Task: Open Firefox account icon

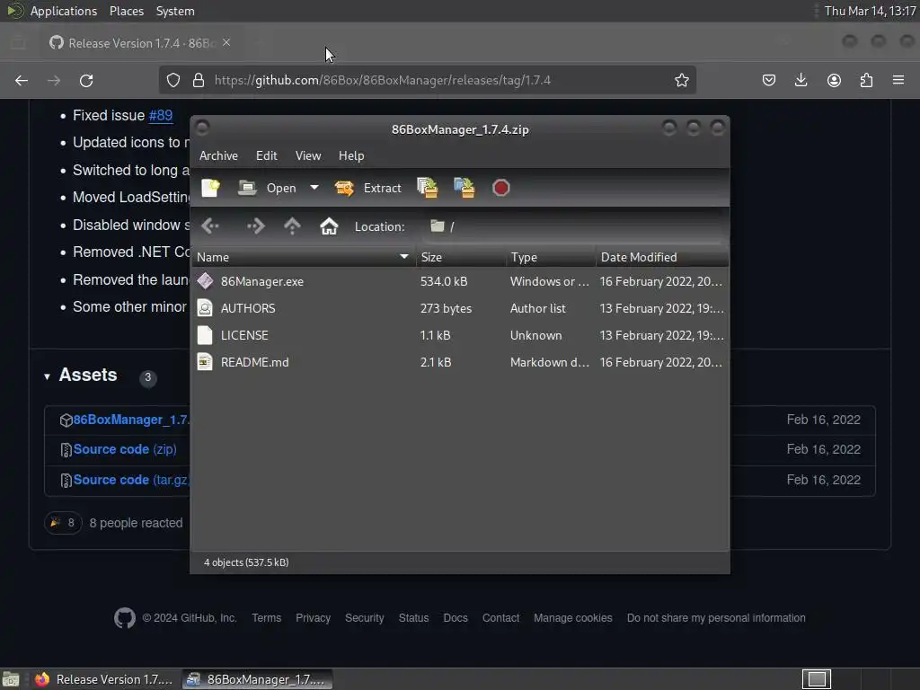Action: click(x=834, y=80)
